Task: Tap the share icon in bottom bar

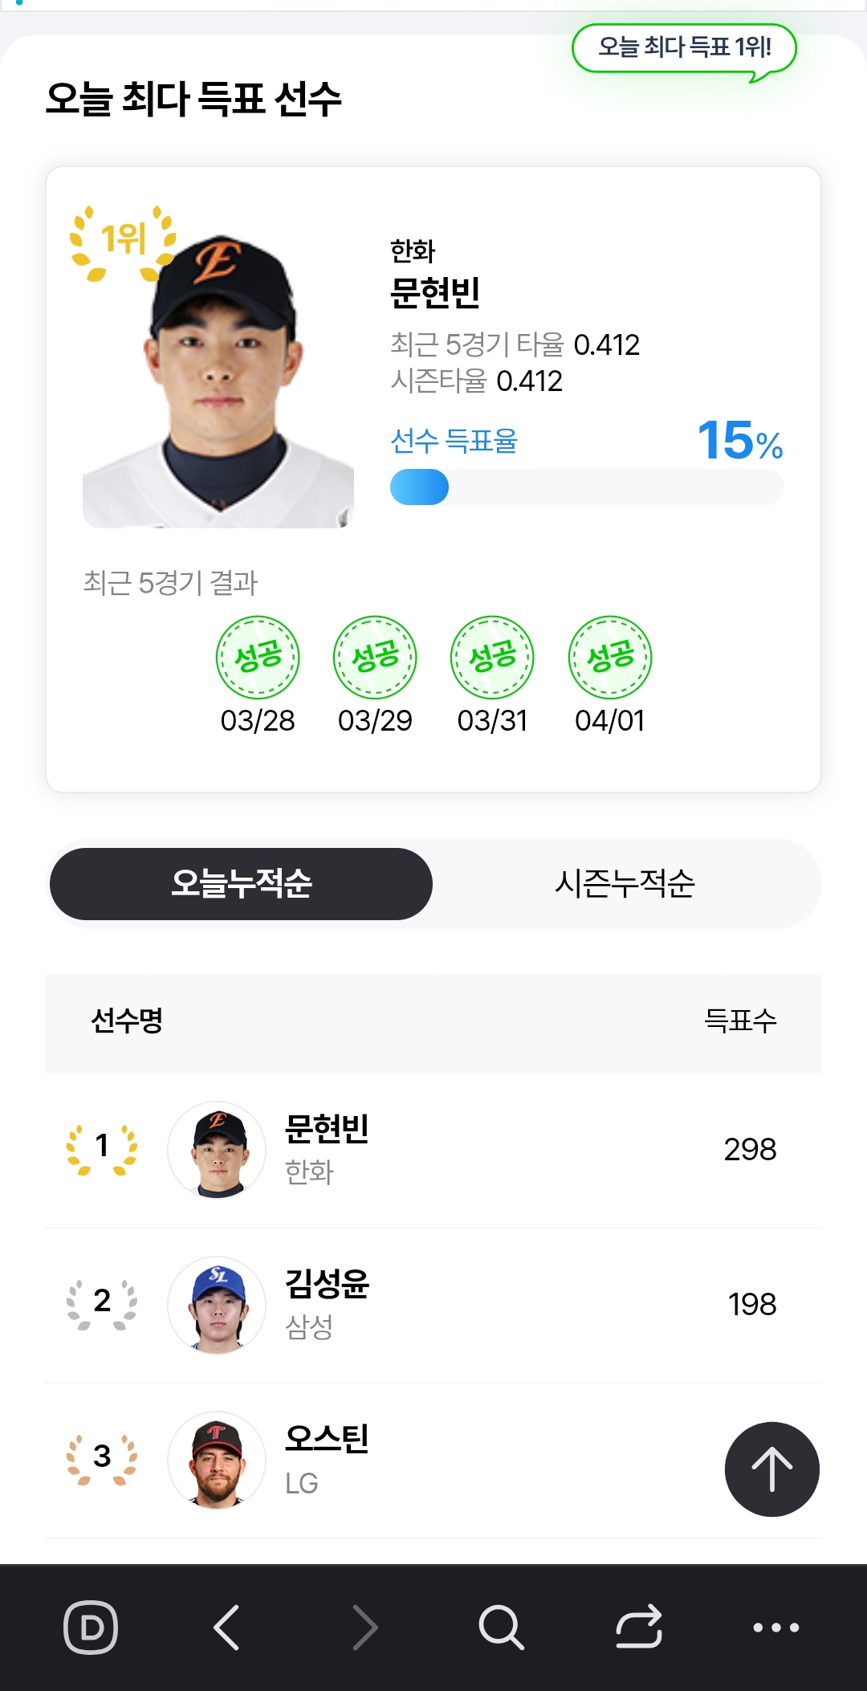Action: pos(639,1628)
